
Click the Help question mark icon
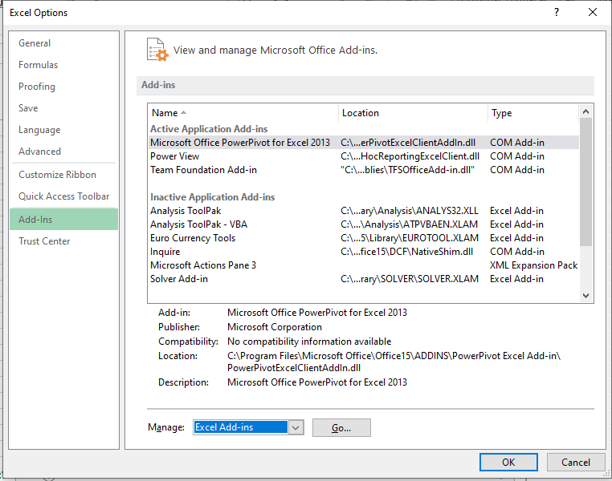click(557, 13)
